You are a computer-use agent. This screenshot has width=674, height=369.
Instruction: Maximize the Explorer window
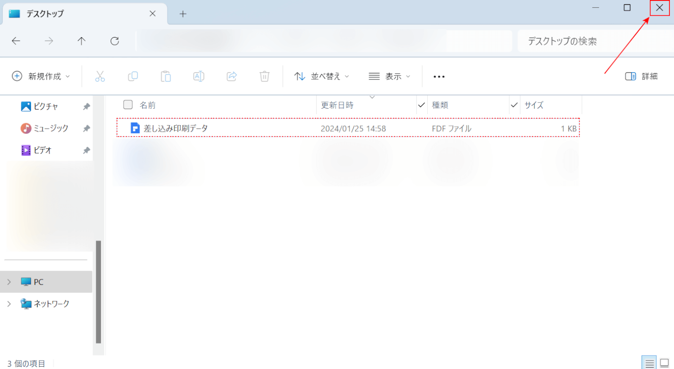click(x=627, y=7)
